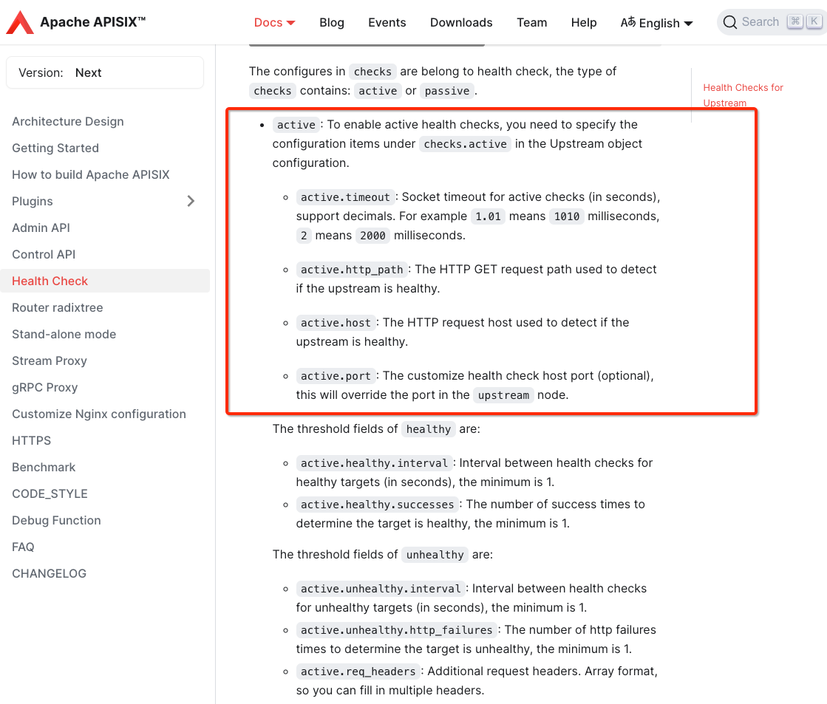The width and height of the screenshot is (827, 704).
Task: Click the active.http_path code text
Action: click(352, 270)
